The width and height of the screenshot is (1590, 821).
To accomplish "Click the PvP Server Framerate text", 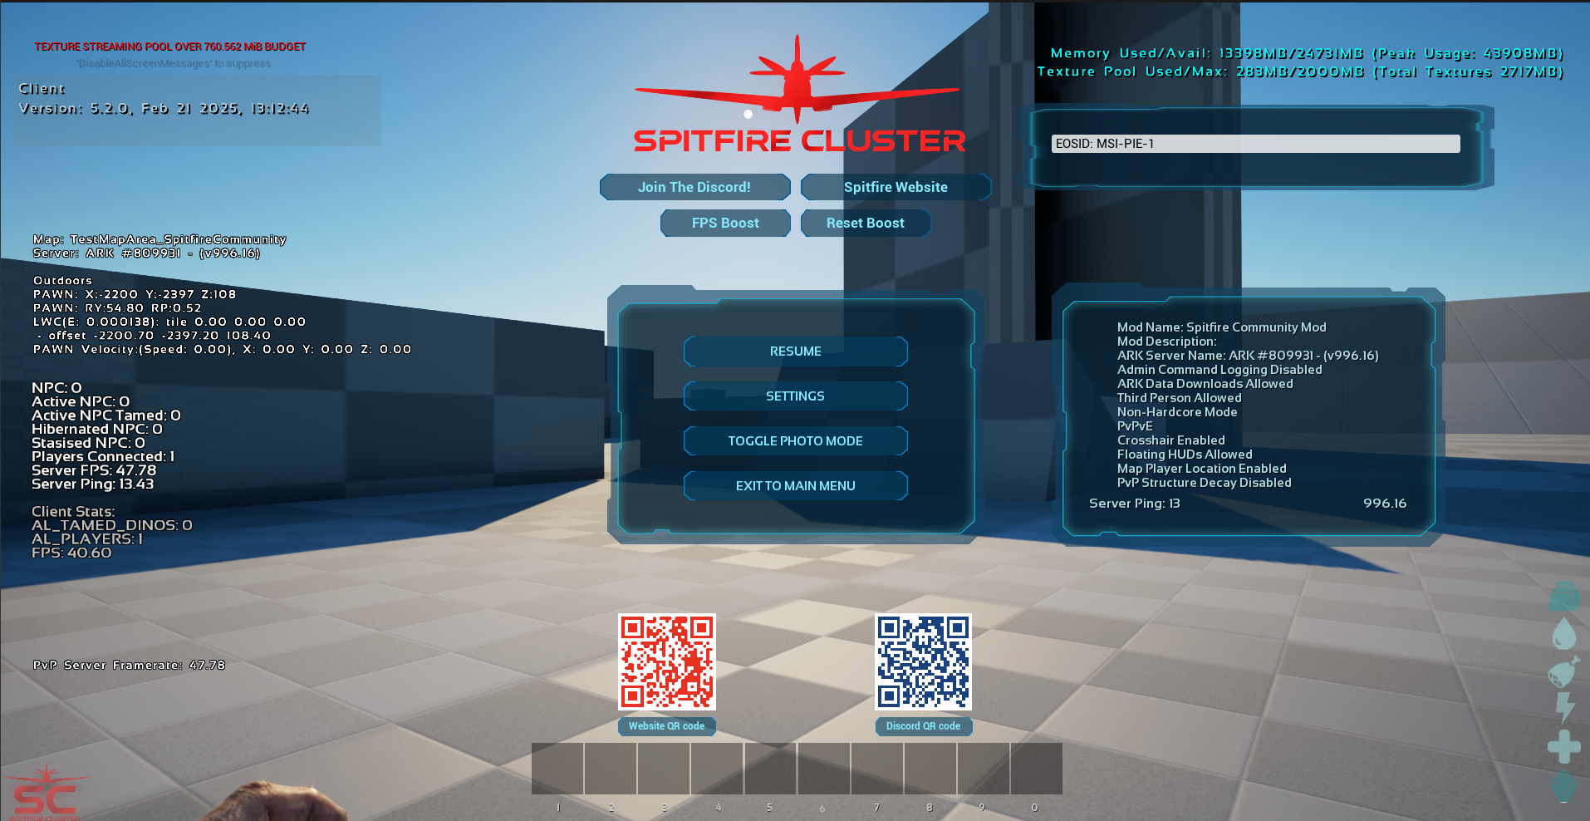I will (x=129, y=666).
